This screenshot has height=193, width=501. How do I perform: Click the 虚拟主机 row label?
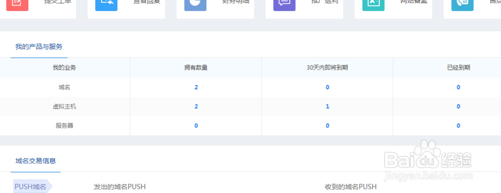[x=65, y=106]
